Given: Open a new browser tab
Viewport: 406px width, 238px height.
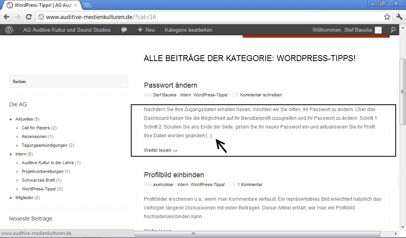Looking at the screenshot, I should [87, 5].
